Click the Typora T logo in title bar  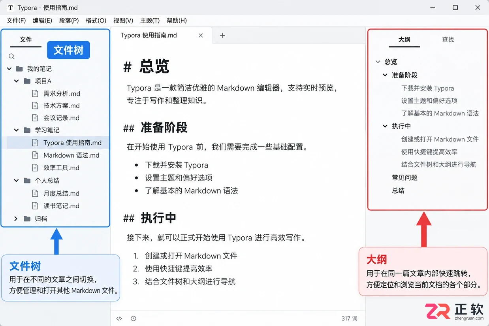pos(11,8)
